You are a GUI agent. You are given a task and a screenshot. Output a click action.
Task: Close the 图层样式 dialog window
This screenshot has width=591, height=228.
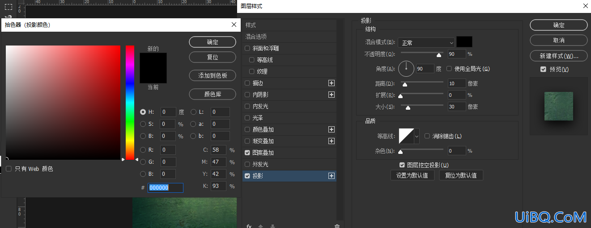pos(585,6)
